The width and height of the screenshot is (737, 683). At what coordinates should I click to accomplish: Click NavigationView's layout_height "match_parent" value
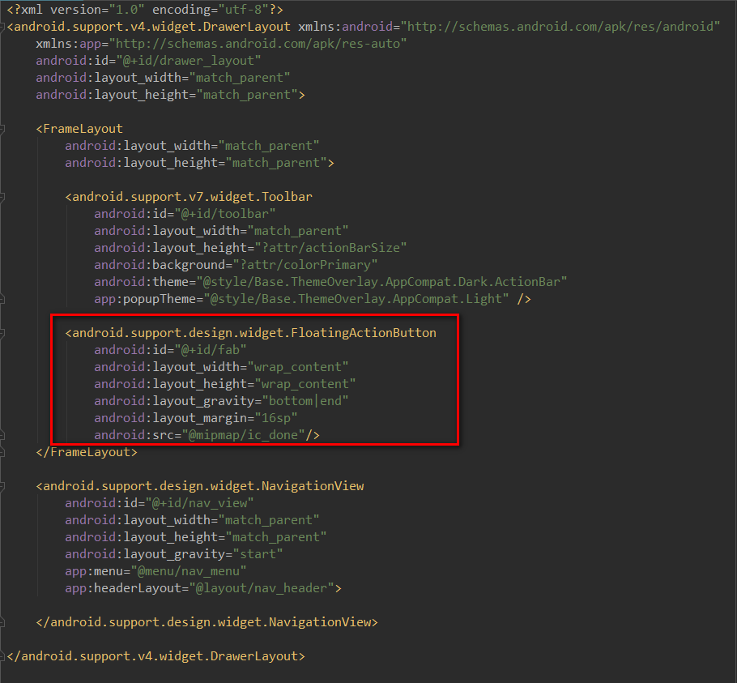coord(276,537)
